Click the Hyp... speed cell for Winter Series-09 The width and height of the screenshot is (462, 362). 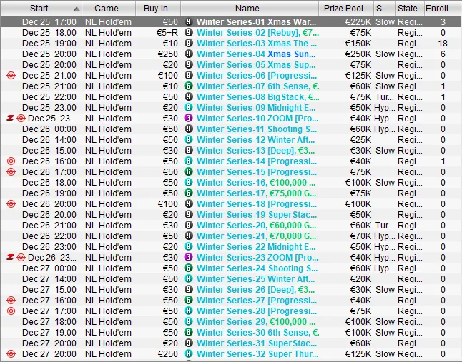tap(385, 108)
